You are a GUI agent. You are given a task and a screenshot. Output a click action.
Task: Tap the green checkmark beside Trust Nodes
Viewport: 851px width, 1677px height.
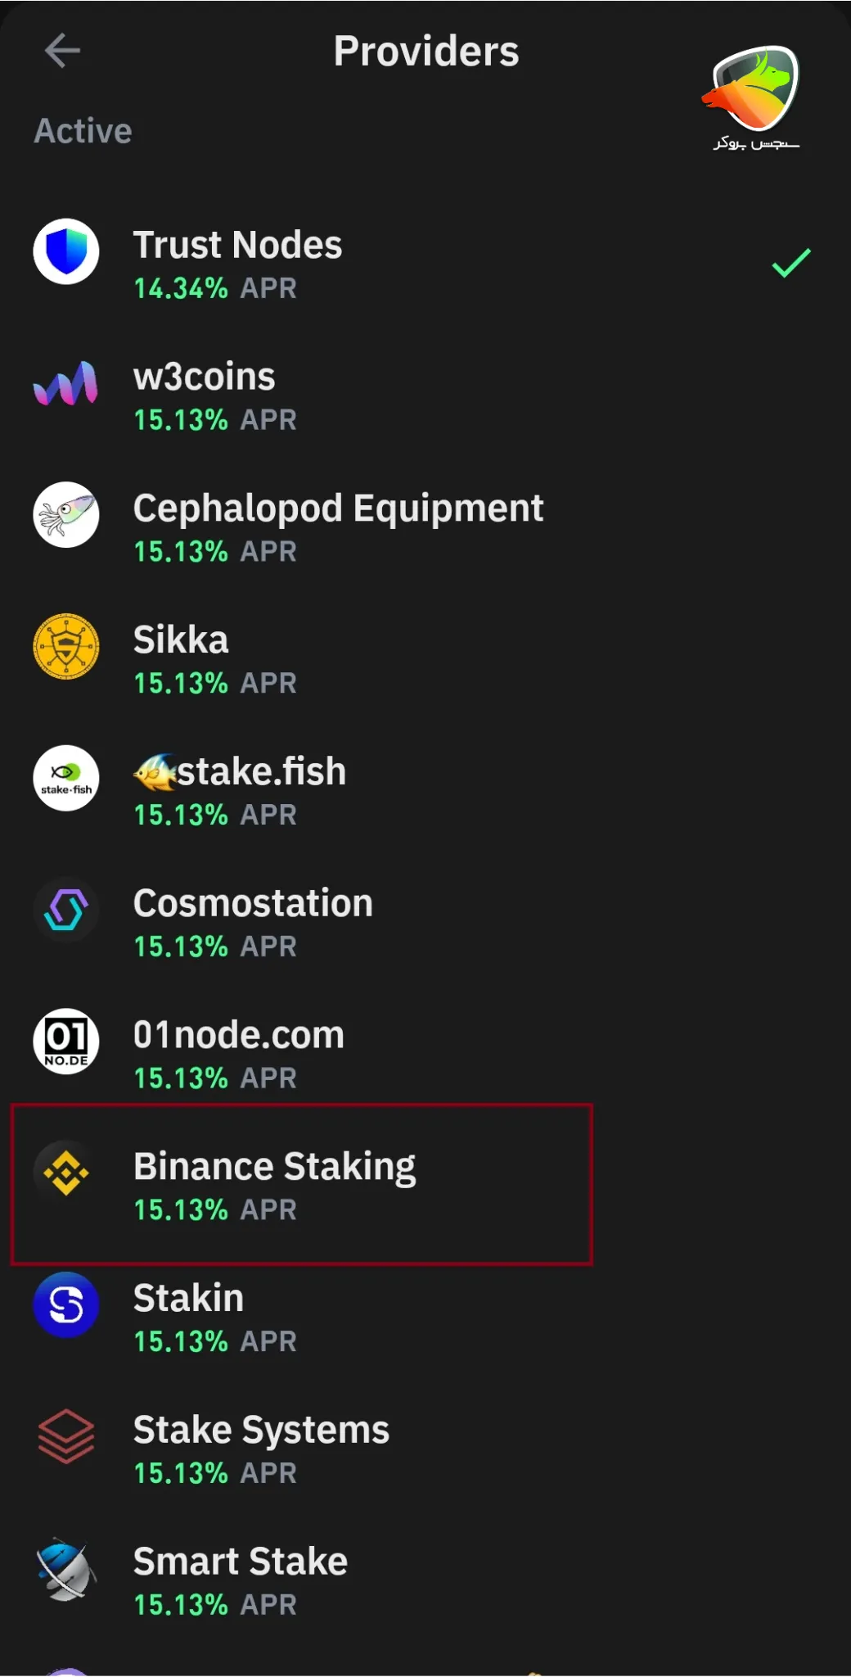coord(791,263)
